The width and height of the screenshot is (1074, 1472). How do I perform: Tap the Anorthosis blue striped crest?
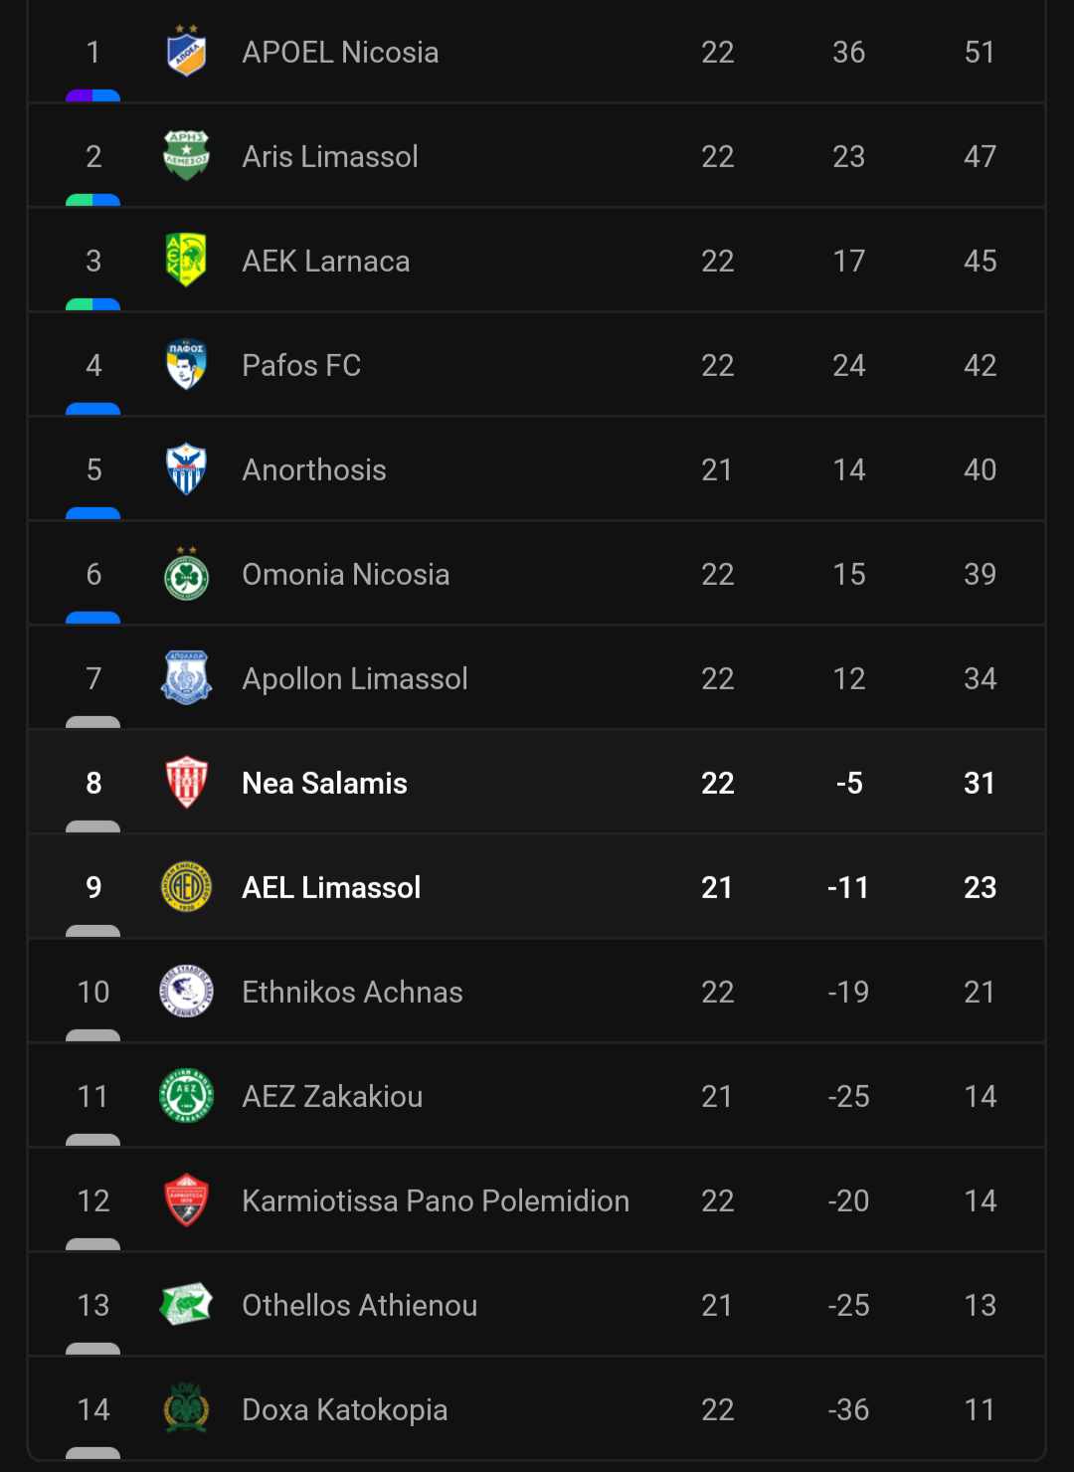pos(186,469)
